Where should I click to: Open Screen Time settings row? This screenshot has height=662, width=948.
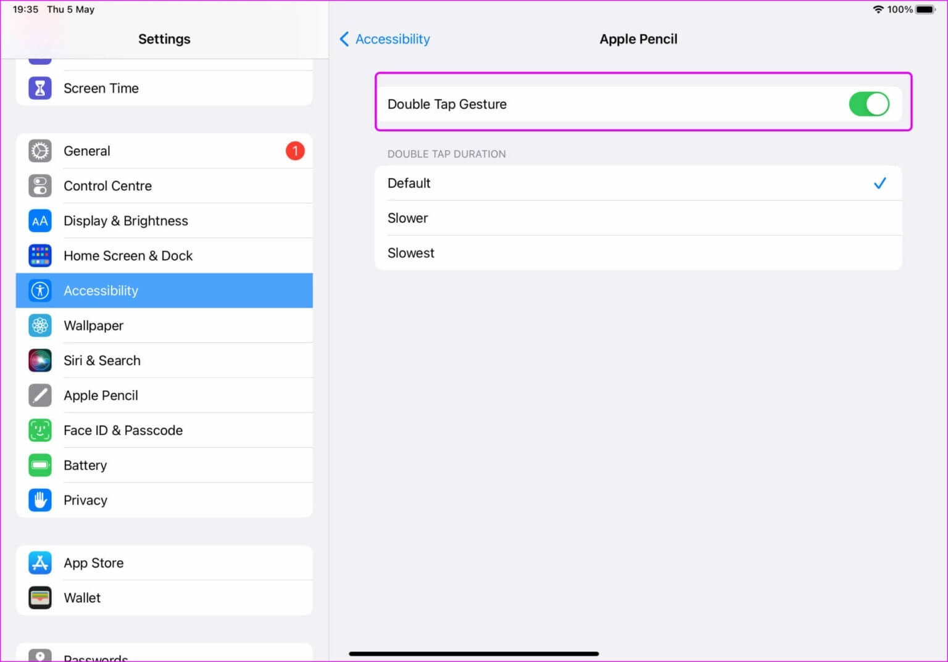(164, 88)
